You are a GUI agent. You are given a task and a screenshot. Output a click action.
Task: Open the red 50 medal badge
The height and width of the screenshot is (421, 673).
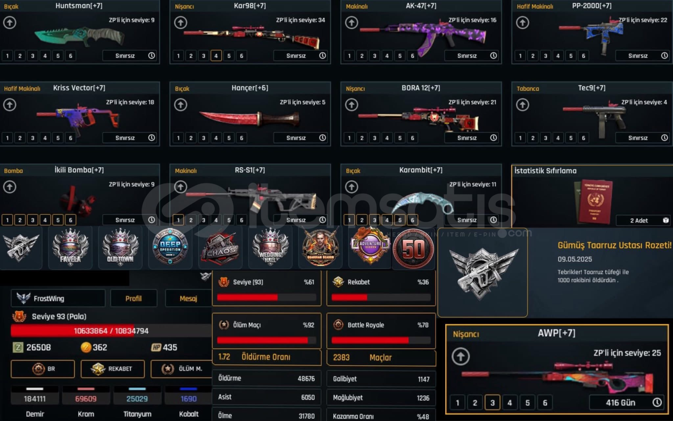pyautogui.click(x=413, y=249)
